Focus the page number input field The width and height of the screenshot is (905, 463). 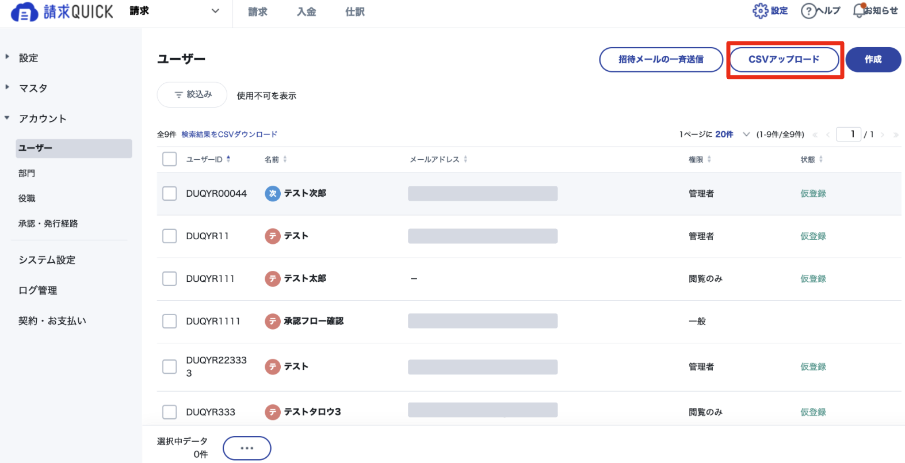coord(849,134)
